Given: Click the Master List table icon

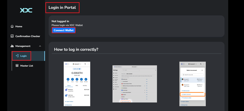Looking at the screenshot, I should 17,66.
